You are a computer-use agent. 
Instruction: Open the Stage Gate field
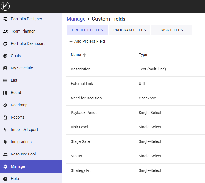(x=136, y=142)
